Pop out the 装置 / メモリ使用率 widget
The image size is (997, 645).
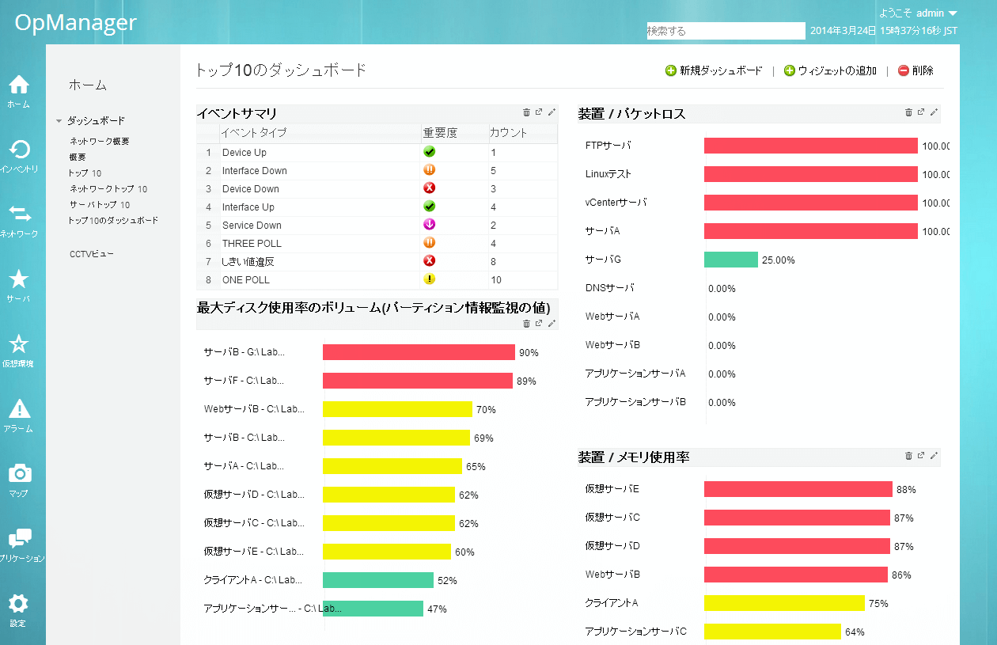tap(921, 456)
